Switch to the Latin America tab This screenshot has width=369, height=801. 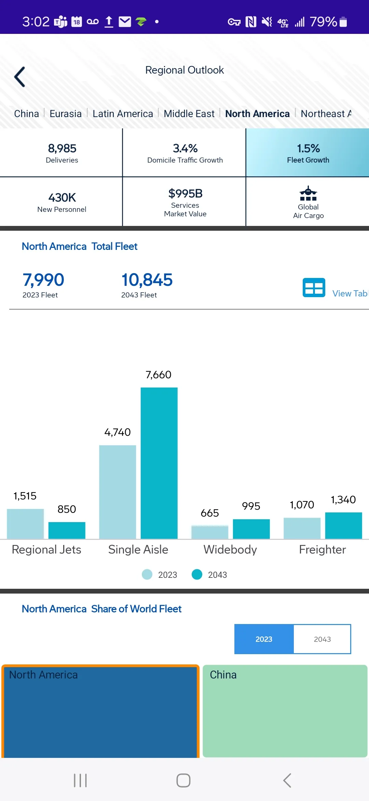(123, 114)
